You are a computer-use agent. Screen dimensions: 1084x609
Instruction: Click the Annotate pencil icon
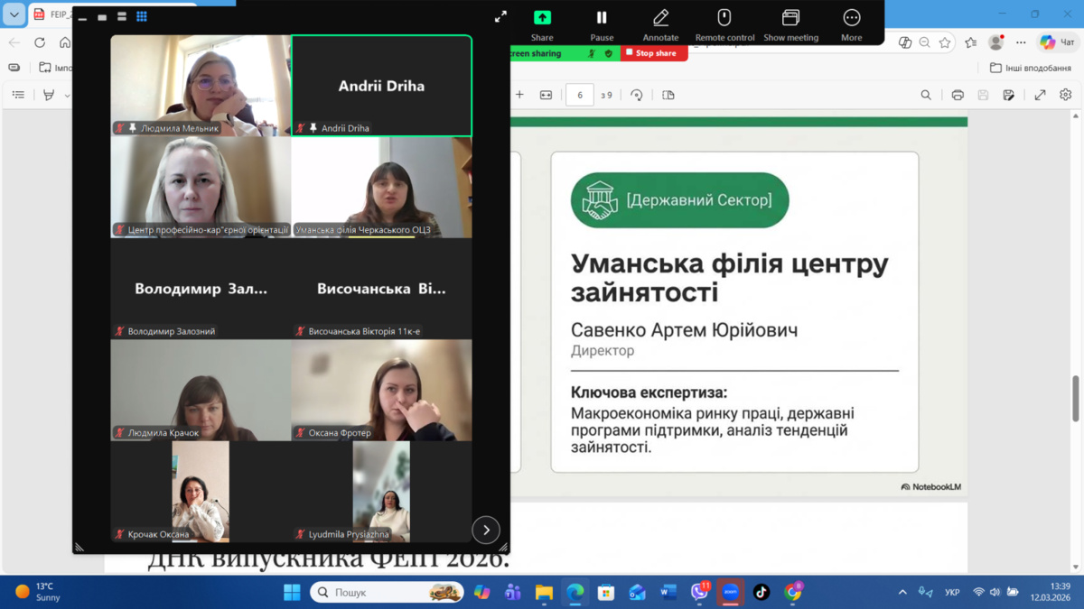[660, 18]
